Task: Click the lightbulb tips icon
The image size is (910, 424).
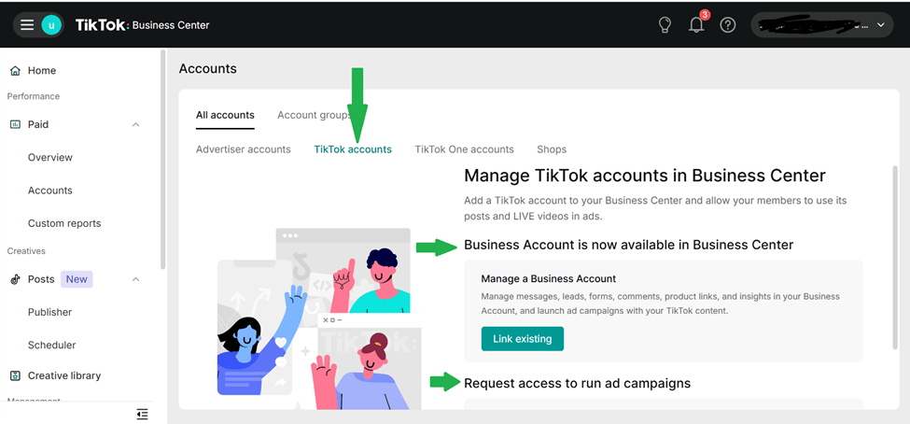Action: [665, 25]
